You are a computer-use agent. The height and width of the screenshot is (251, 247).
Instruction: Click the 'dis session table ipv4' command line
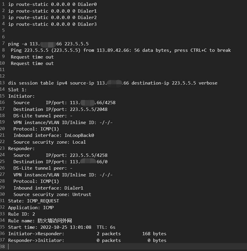(x=113, y=83)
